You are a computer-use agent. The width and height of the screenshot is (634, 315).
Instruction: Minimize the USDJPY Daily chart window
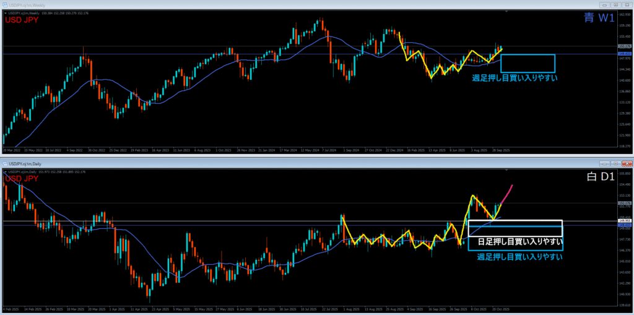[x=604, y=163]
